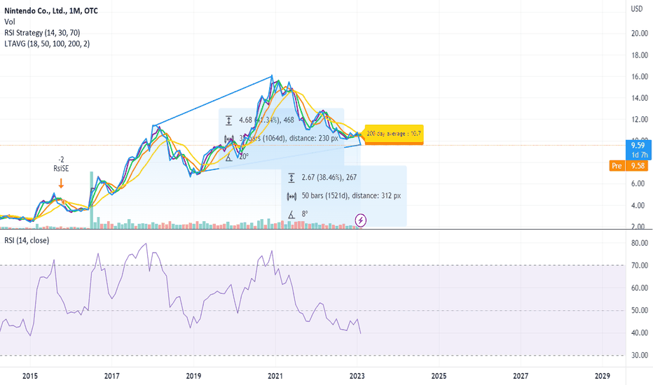The width and height of the screenshot is (653, 385).
Task: Click 2025 on the time axis
Action: (x=439, y=377)
